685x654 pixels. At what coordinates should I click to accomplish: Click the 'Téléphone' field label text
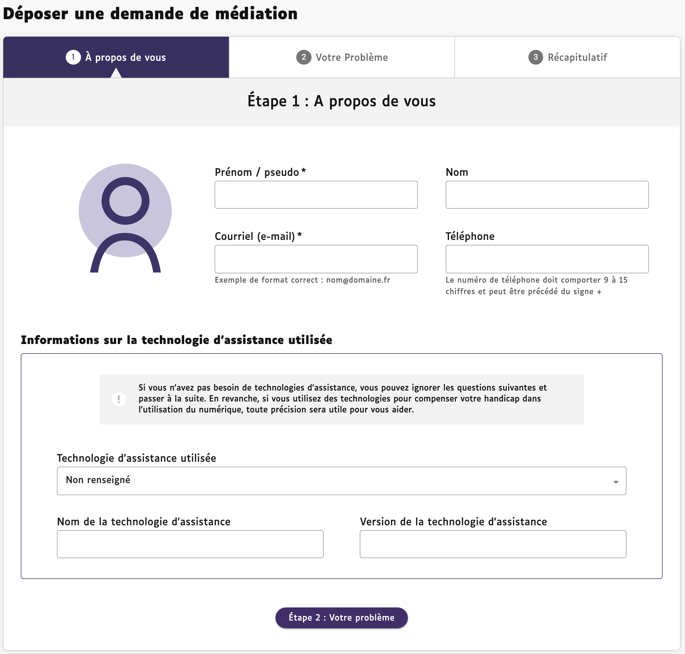click(470, 236)
